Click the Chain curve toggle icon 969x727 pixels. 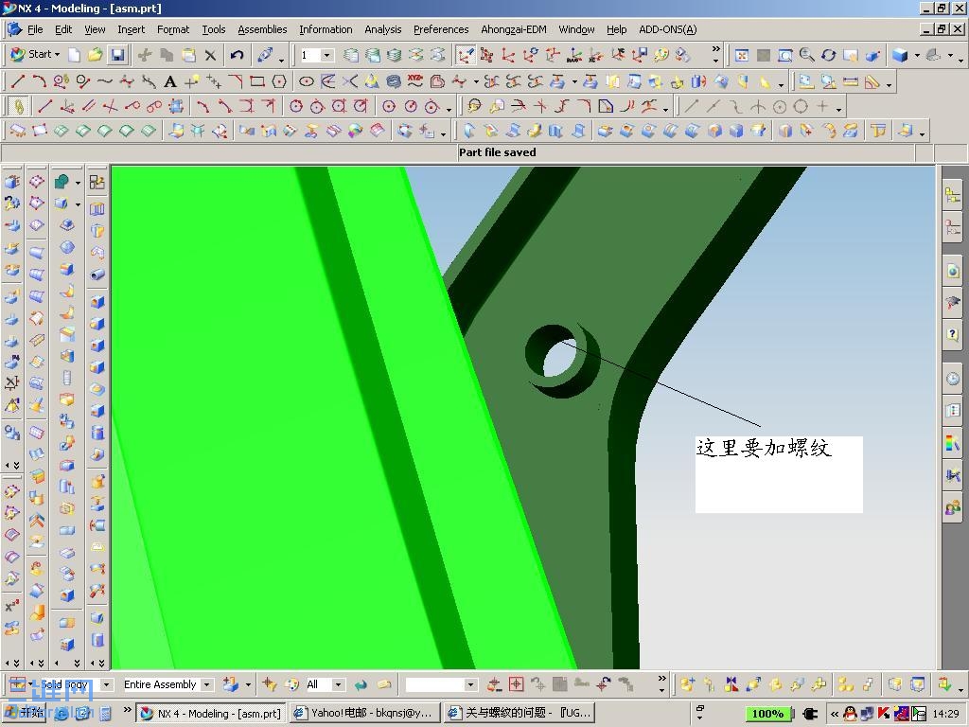(x=18, y=106)
